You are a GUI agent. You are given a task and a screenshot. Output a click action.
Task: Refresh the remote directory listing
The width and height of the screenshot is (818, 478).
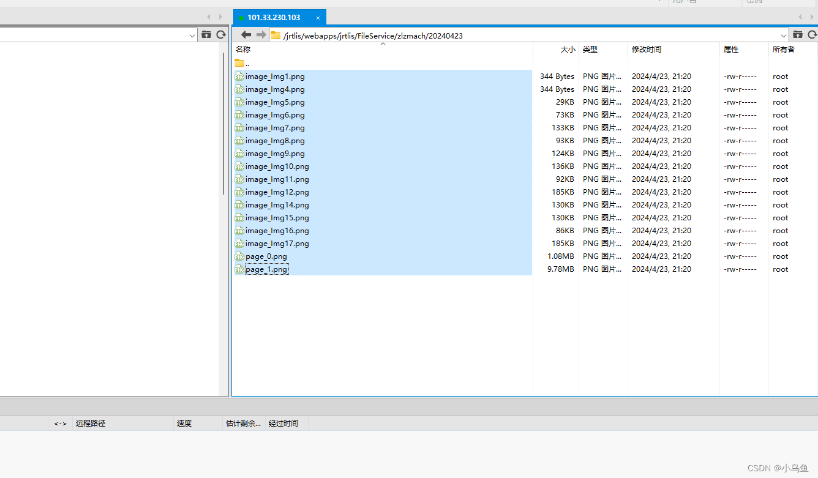(811, 35)
